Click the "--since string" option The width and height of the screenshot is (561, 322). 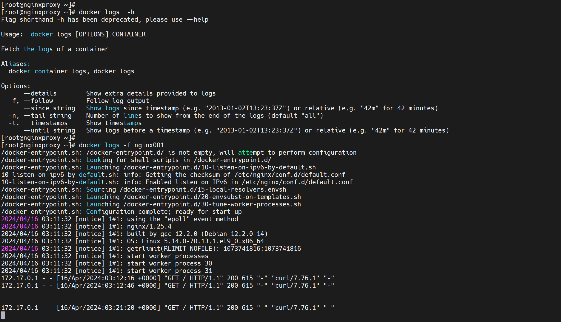(49, 108)
